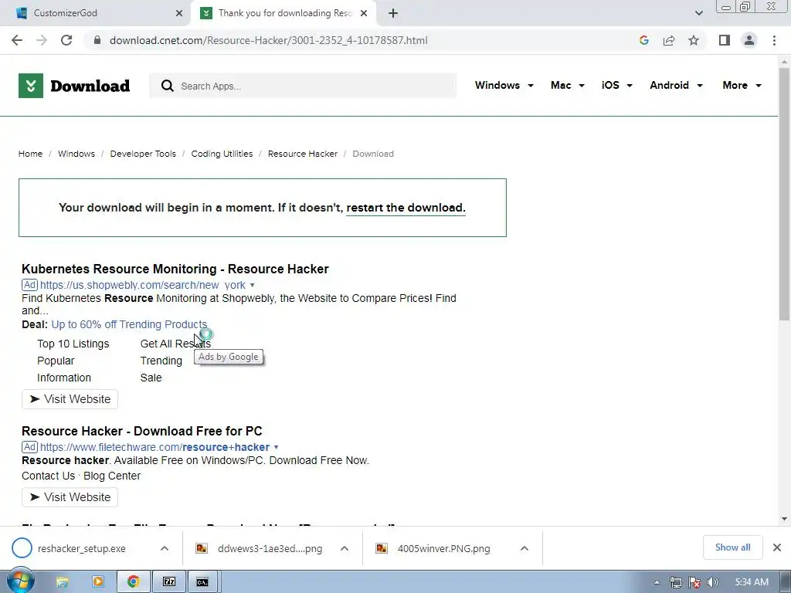
Task: Open the shopwebly.com ad URL
Action: click(143, 285)
